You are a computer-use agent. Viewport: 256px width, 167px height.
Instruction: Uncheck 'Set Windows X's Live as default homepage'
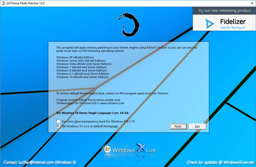tap(58, 126)
